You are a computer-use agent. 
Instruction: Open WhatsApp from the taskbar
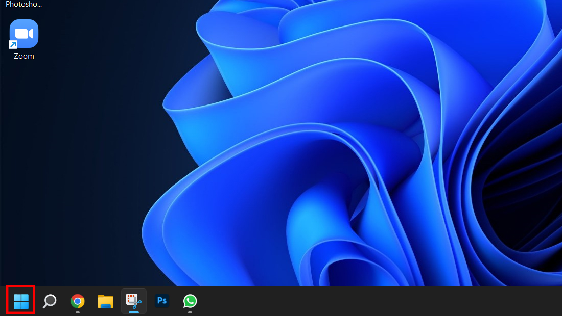click(x=190, y=301)
